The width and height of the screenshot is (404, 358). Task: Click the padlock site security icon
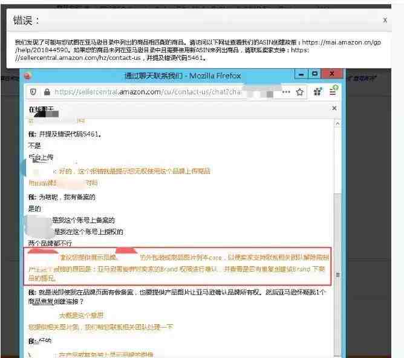[x=47, y=92]
